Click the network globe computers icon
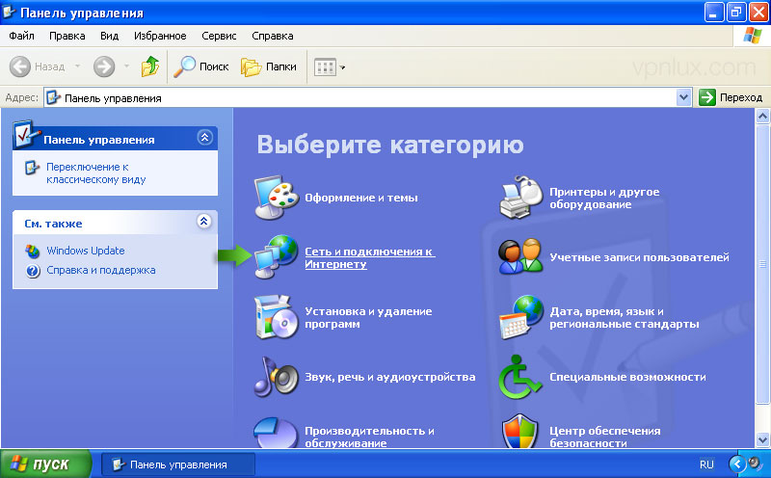The width and height of the screenshot is (771, 478). point(277,256)
